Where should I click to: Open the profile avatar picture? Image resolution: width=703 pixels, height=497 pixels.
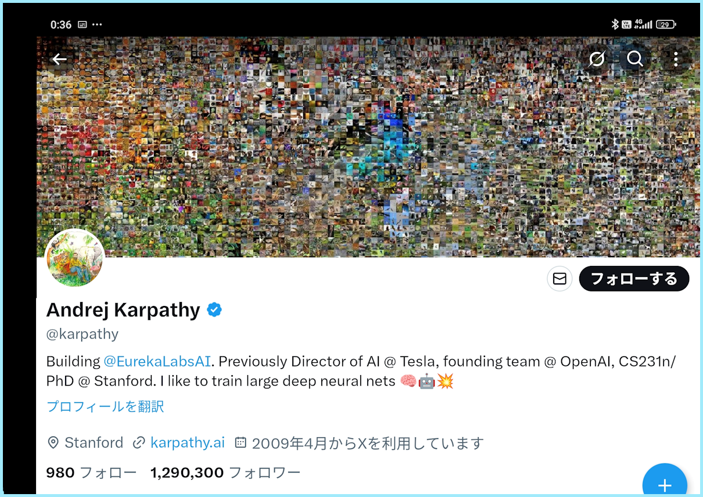point(75,258)
